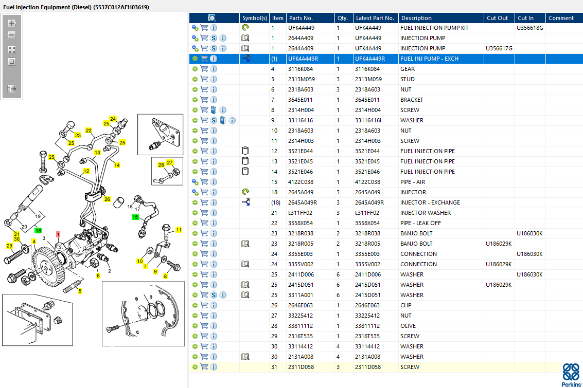This screenshot has width=583, height=388.
Task: Zoom out of the parts diagram
Action: click(x=12, y=35)
